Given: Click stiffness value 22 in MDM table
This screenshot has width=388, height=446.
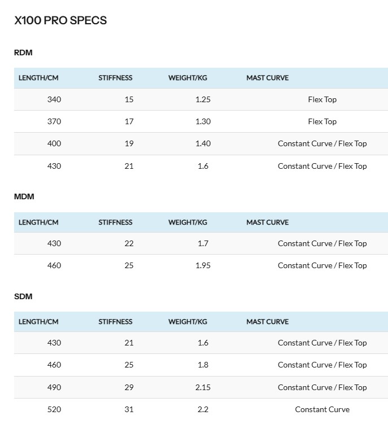Looking at the screenshot, I should 129,243.
